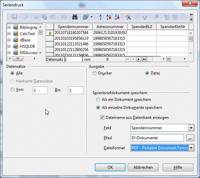Click the Pfad text field

157,138
